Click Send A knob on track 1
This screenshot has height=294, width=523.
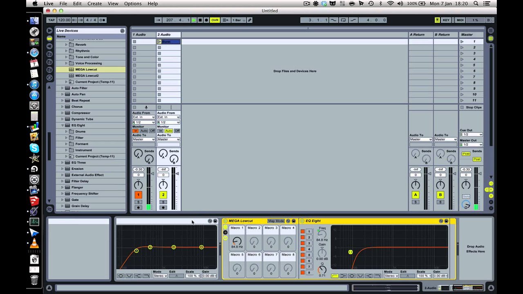click(x=138, y=154)
